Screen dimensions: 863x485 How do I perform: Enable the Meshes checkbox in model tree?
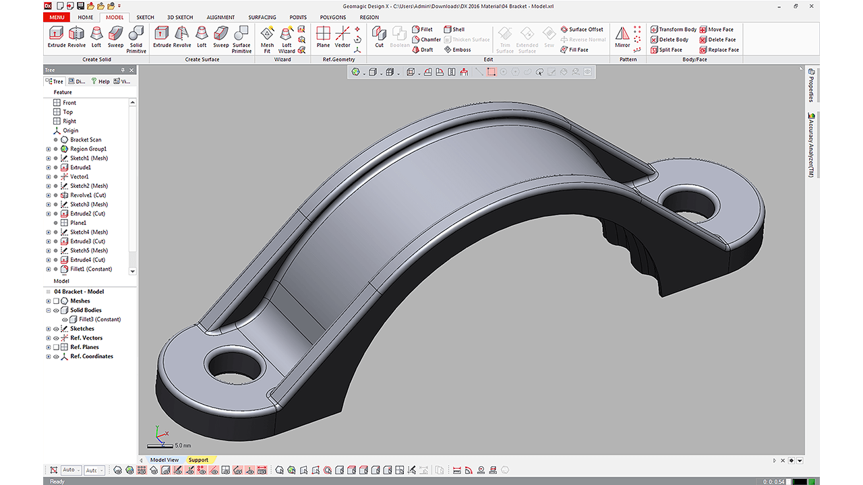click(x=56, y=301)
